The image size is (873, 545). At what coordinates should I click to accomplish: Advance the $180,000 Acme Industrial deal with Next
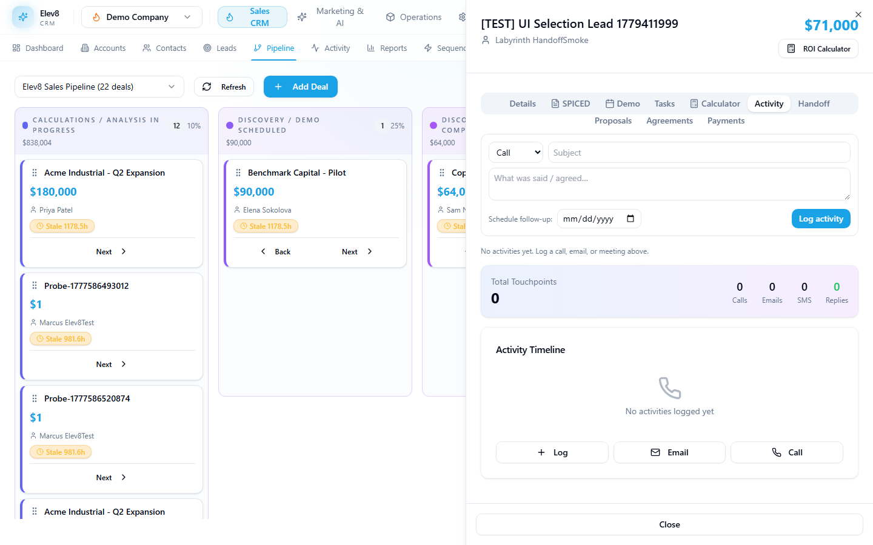point(112,251)
